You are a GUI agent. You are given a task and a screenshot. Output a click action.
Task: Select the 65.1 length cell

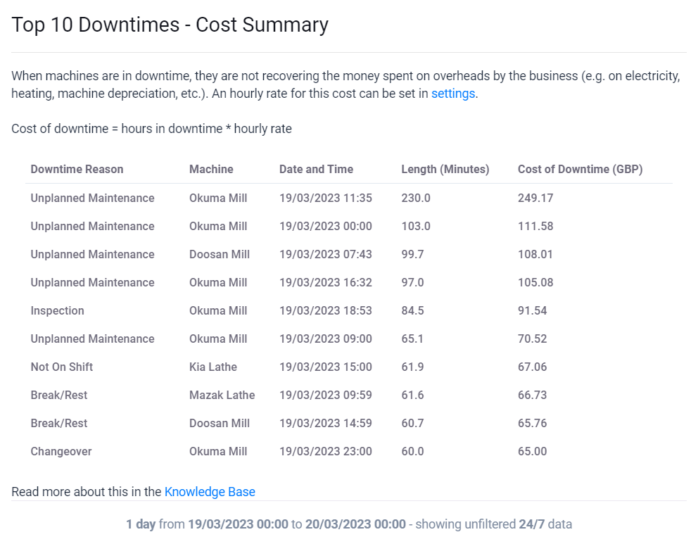(412, 339)
